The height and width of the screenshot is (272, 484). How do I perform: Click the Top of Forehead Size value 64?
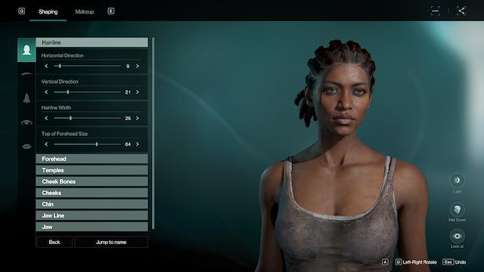(x=128, y=144)
